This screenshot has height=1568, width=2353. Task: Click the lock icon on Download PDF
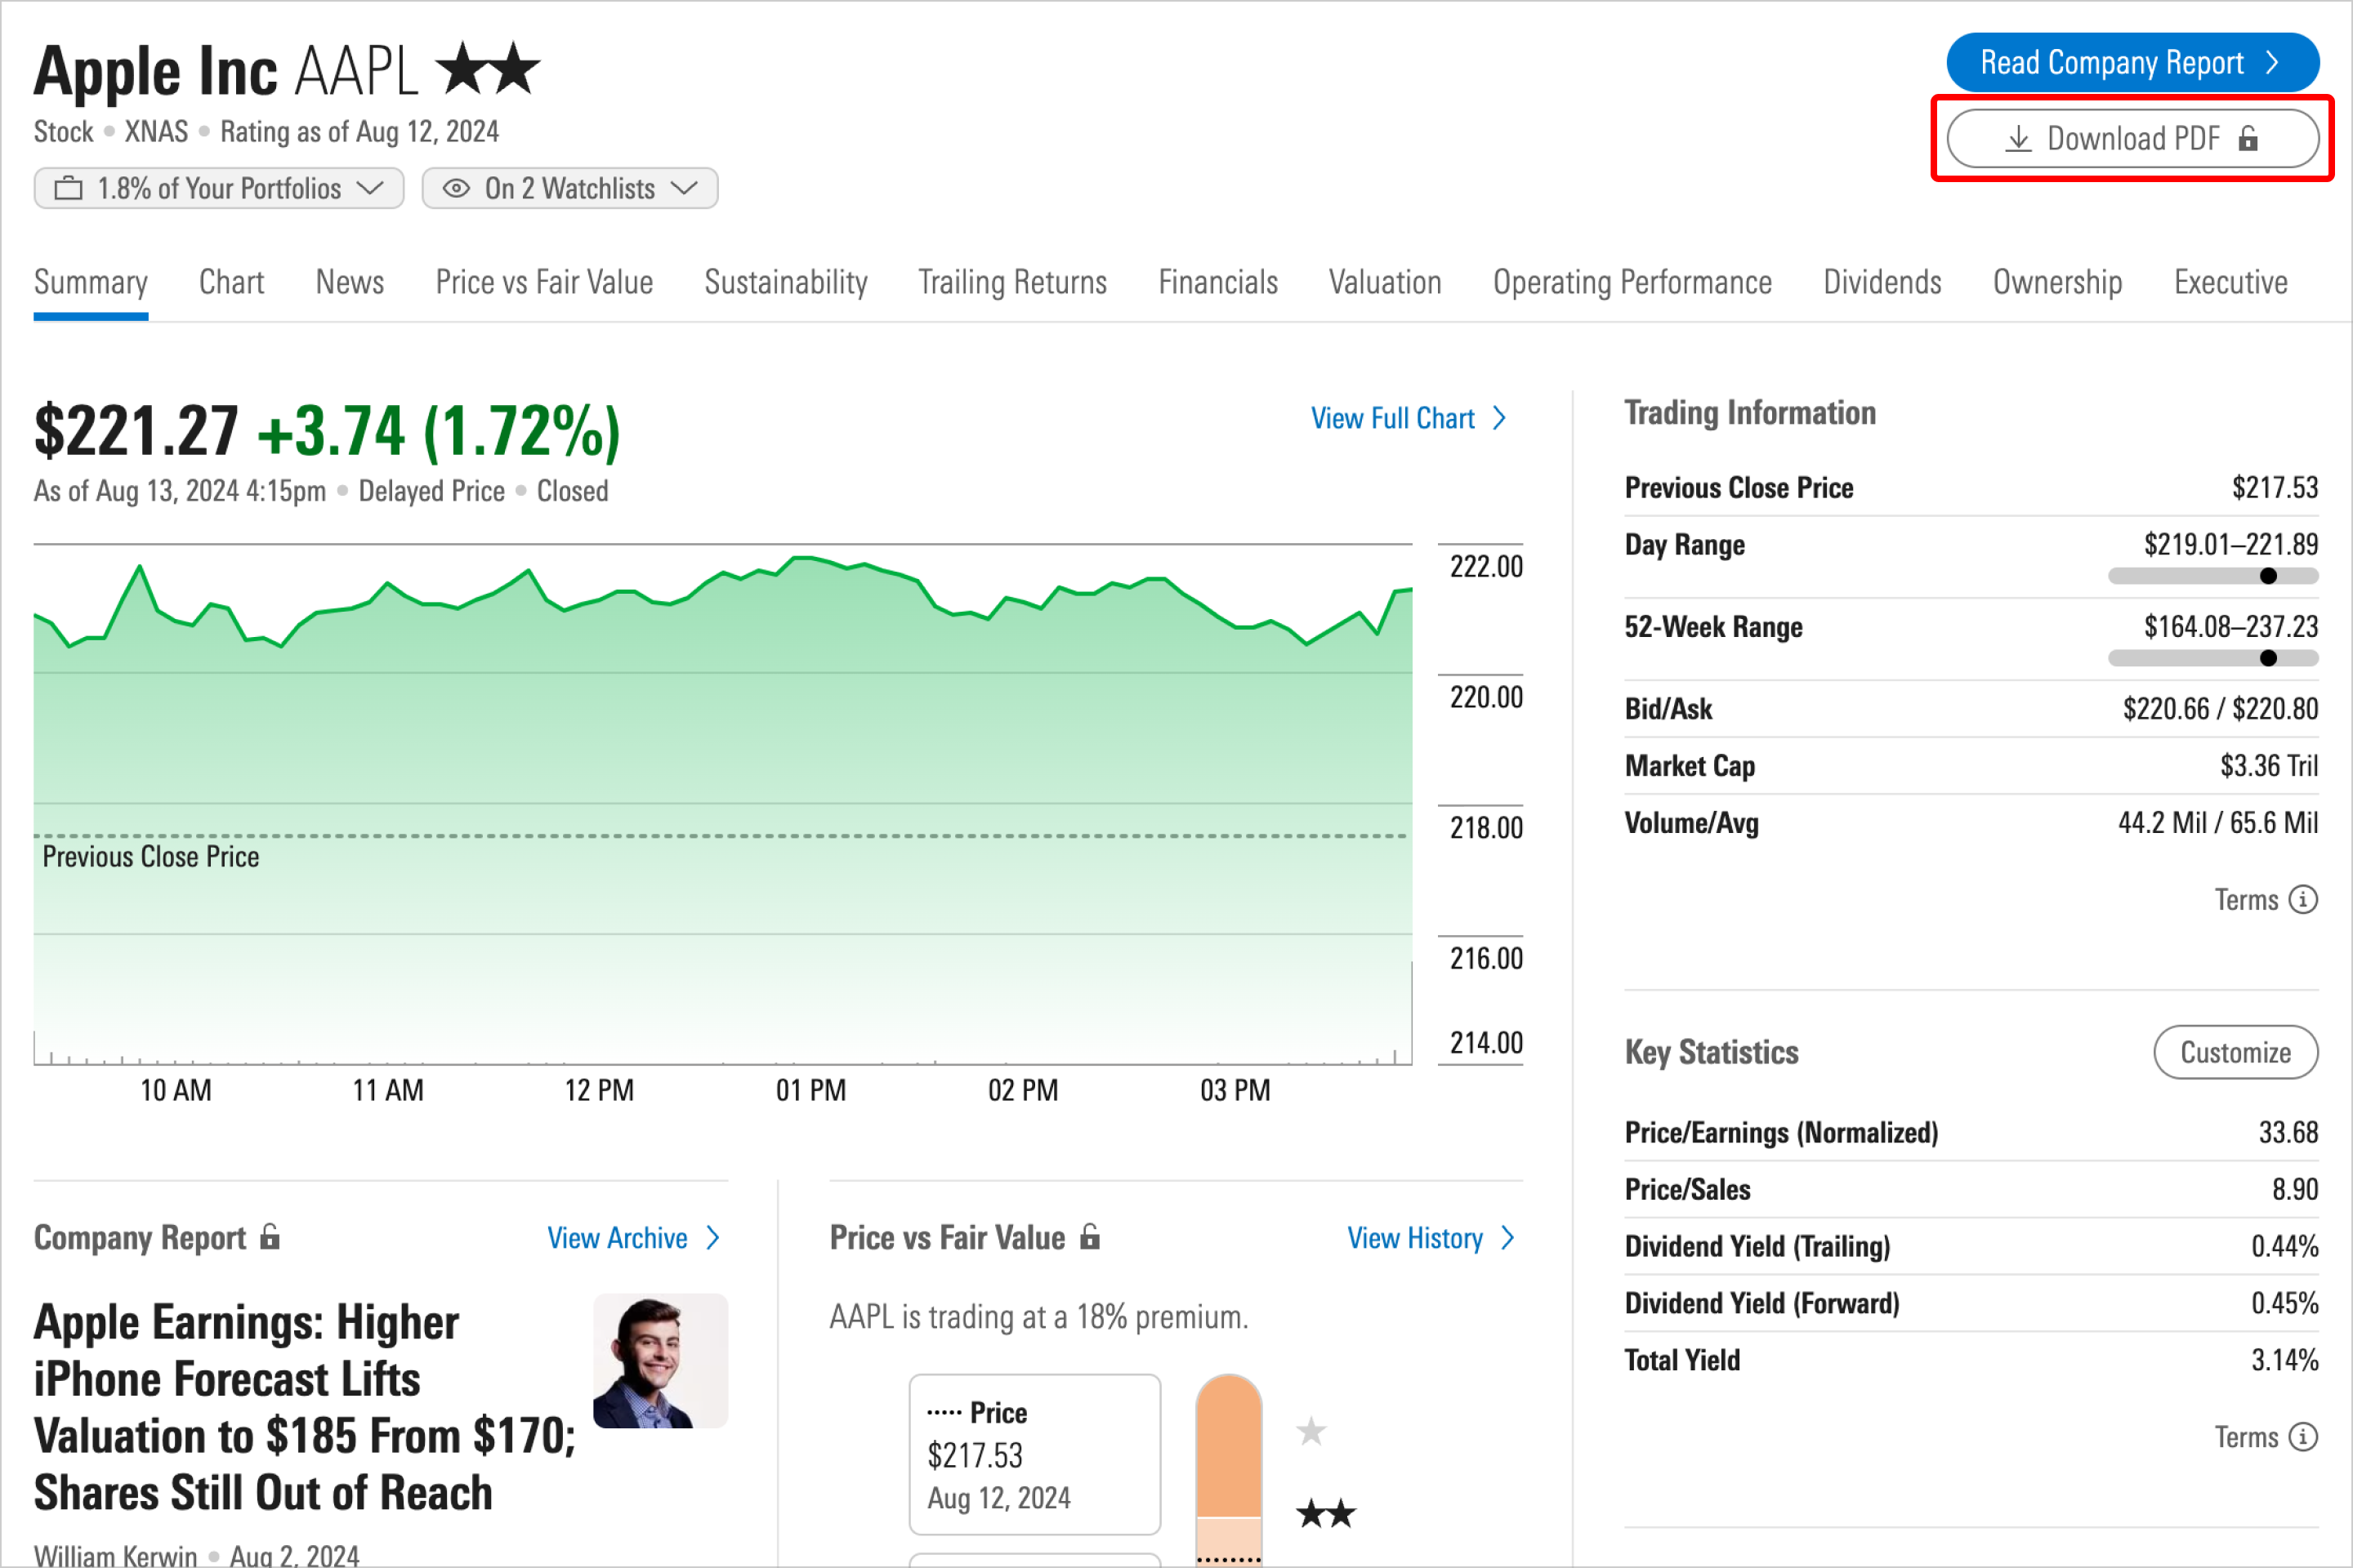tap(2248, 138)
